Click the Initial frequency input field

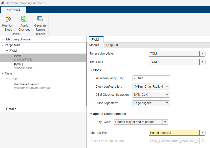coord(151,78)
